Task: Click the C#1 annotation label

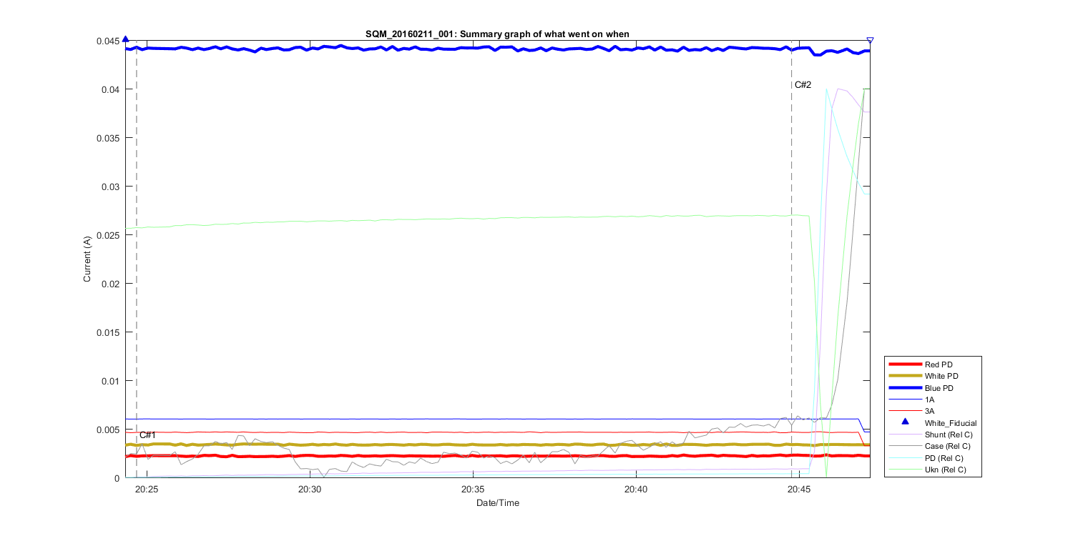Action: click(147, 435)
